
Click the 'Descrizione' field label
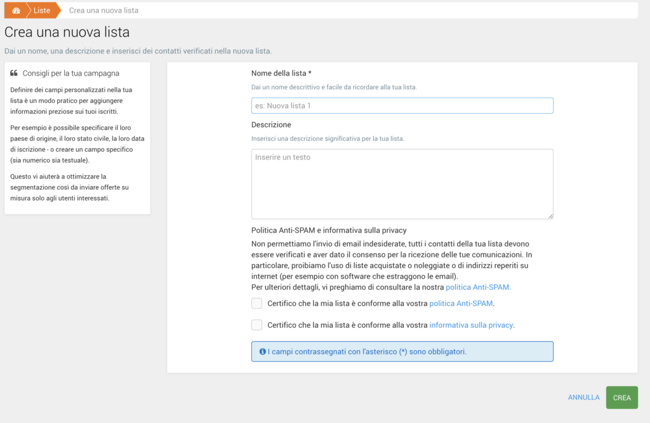pyautogui.click(x=271, y=124)
